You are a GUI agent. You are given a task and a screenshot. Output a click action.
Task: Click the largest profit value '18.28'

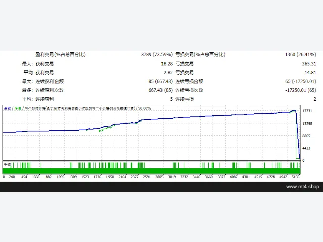(167, 64)
